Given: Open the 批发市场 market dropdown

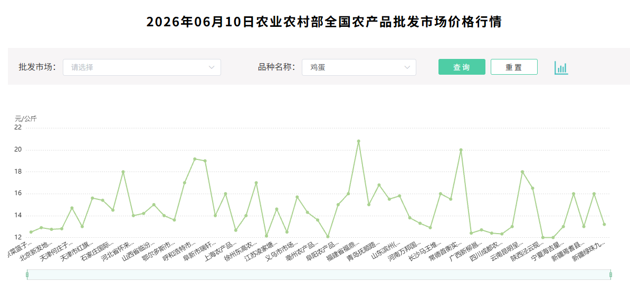Looking at the screenshot, I should 142,67.
